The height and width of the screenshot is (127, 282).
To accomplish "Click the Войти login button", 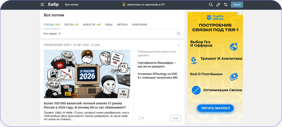I will click(x=237, y=5).
